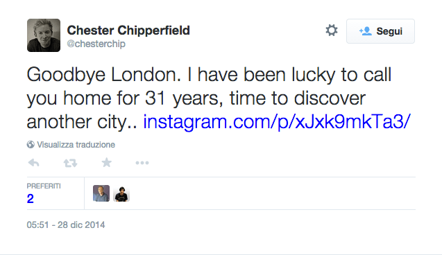The image size is (442, 255).
Task: Follow Chester via the Segui button
Action: coord(380,31)
